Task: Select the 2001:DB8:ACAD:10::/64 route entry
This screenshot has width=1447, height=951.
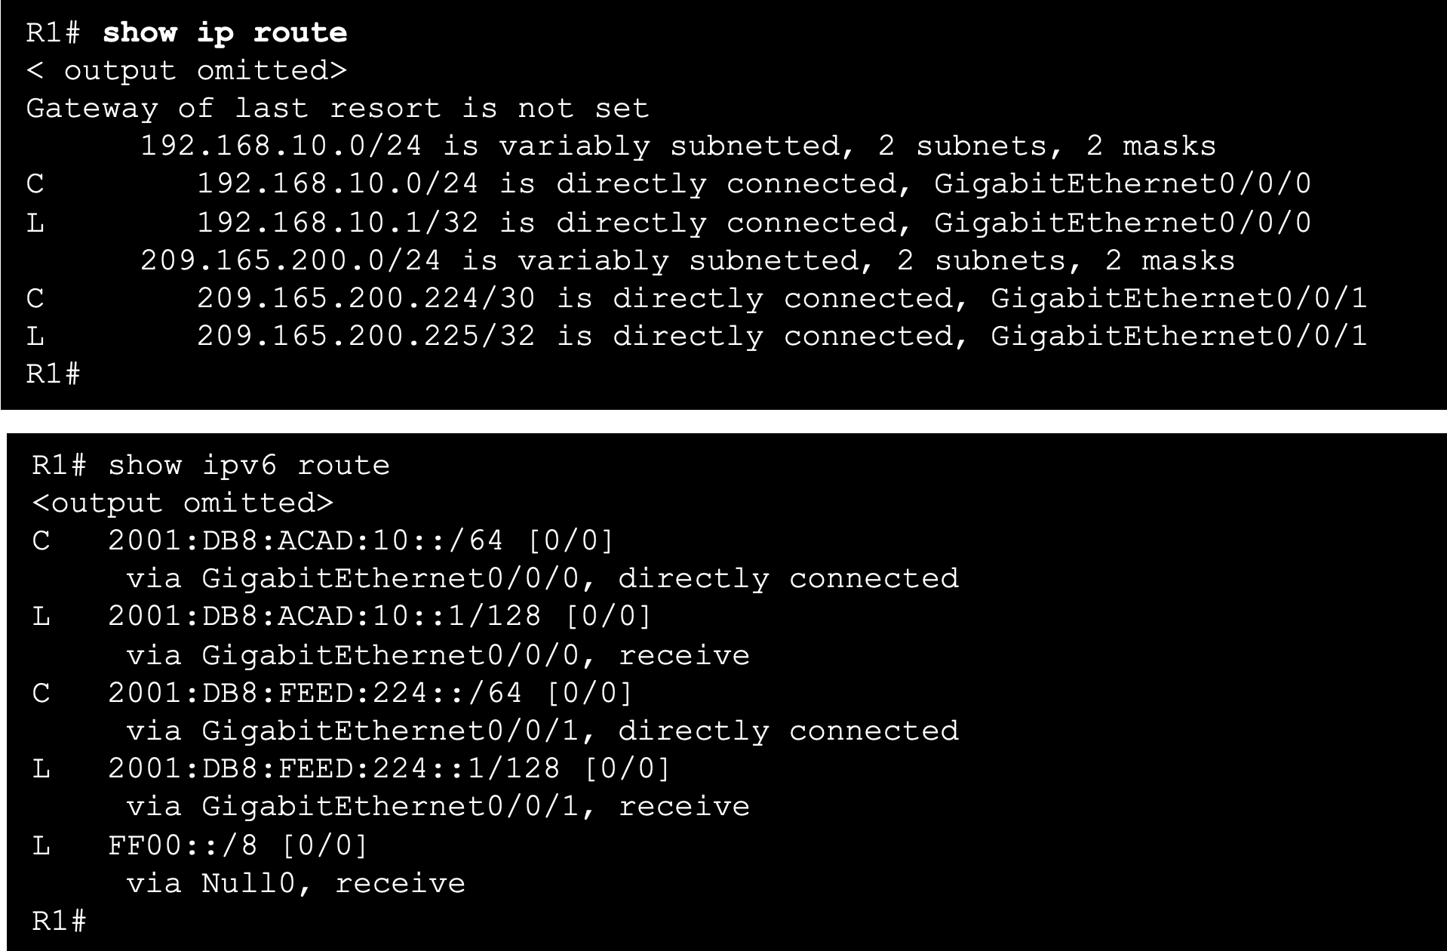Action: pyautogui.click(x=323, y=541)
